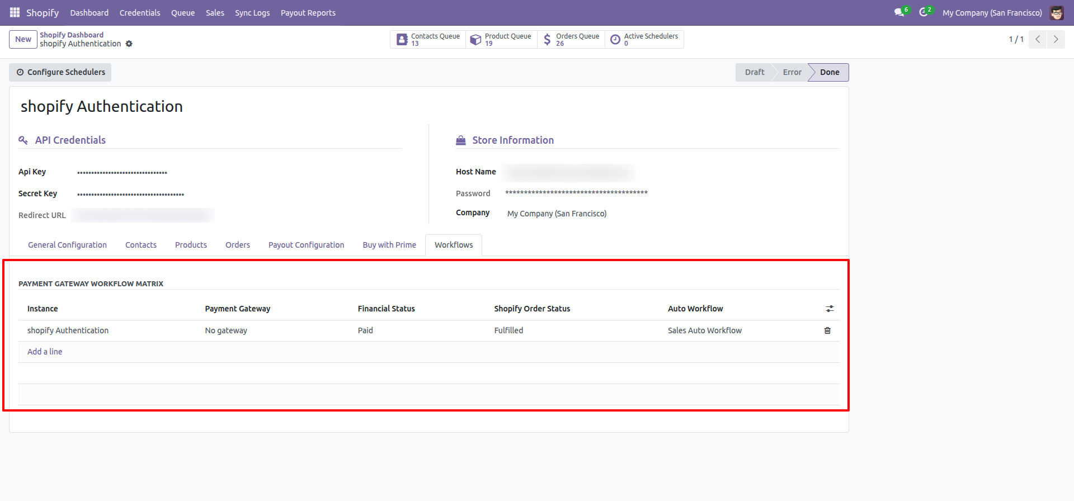The height and width of the screenshot is (501, 1074).
Task: Select the Done status
Action: [830, 72]
